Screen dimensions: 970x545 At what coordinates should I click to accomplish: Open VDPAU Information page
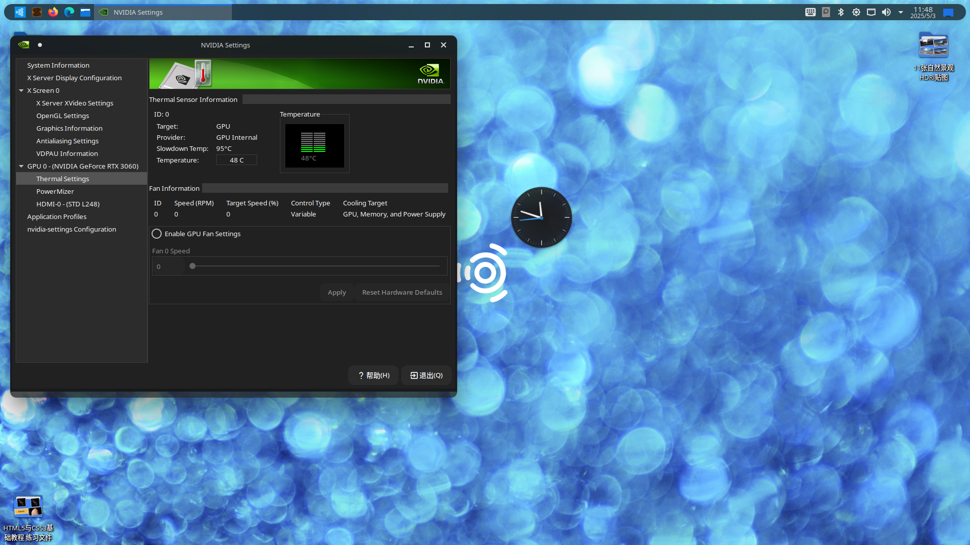pyautogui.click(x=67, y=153)
